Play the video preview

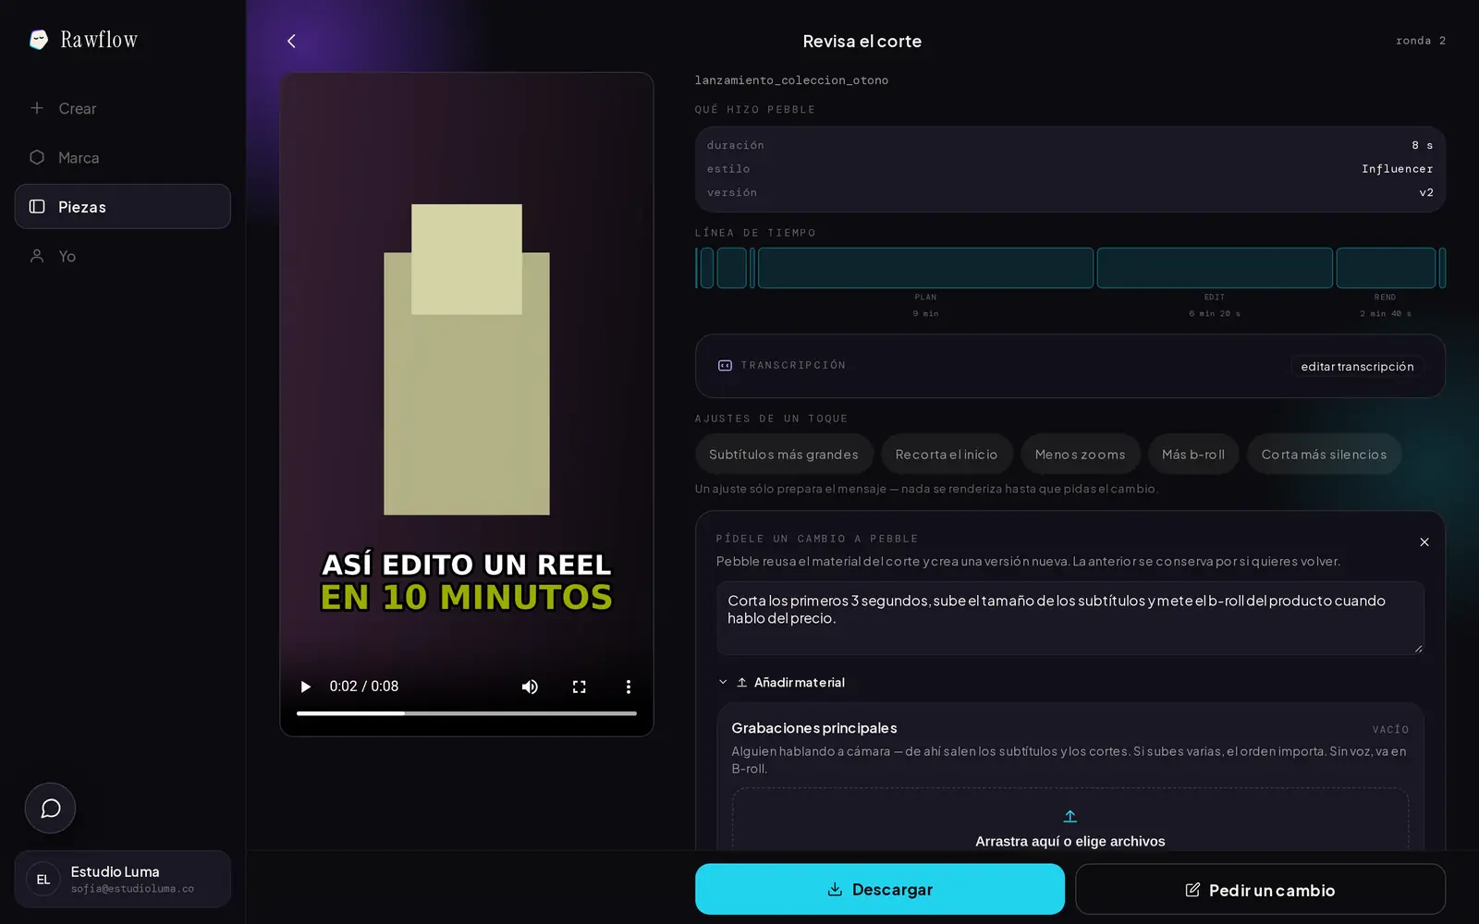(306, 687)
